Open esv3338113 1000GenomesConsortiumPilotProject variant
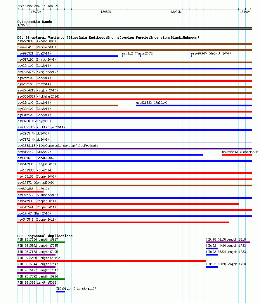Screen dimensions: 260x303 point(58,146)
